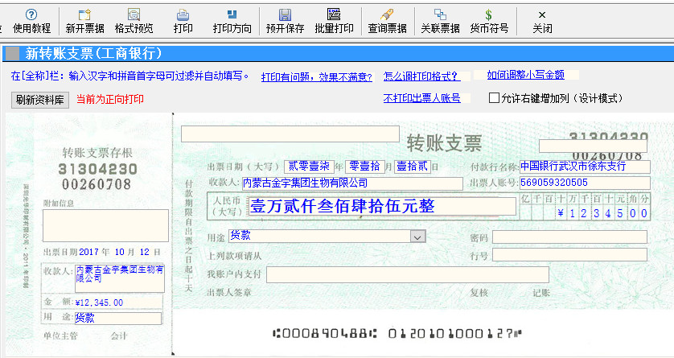
Task: Open link 如何调整小写金额
Action: coord(526,75)
